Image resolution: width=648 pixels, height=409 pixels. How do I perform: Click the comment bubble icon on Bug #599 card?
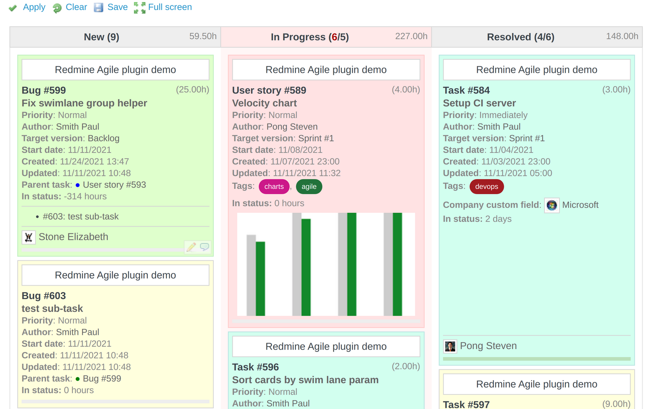pyautogui.click(x=205, y=247)
